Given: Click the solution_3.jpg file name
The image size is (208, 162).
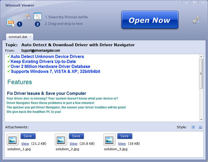Looking at the screenshot, I should (116, 149).
